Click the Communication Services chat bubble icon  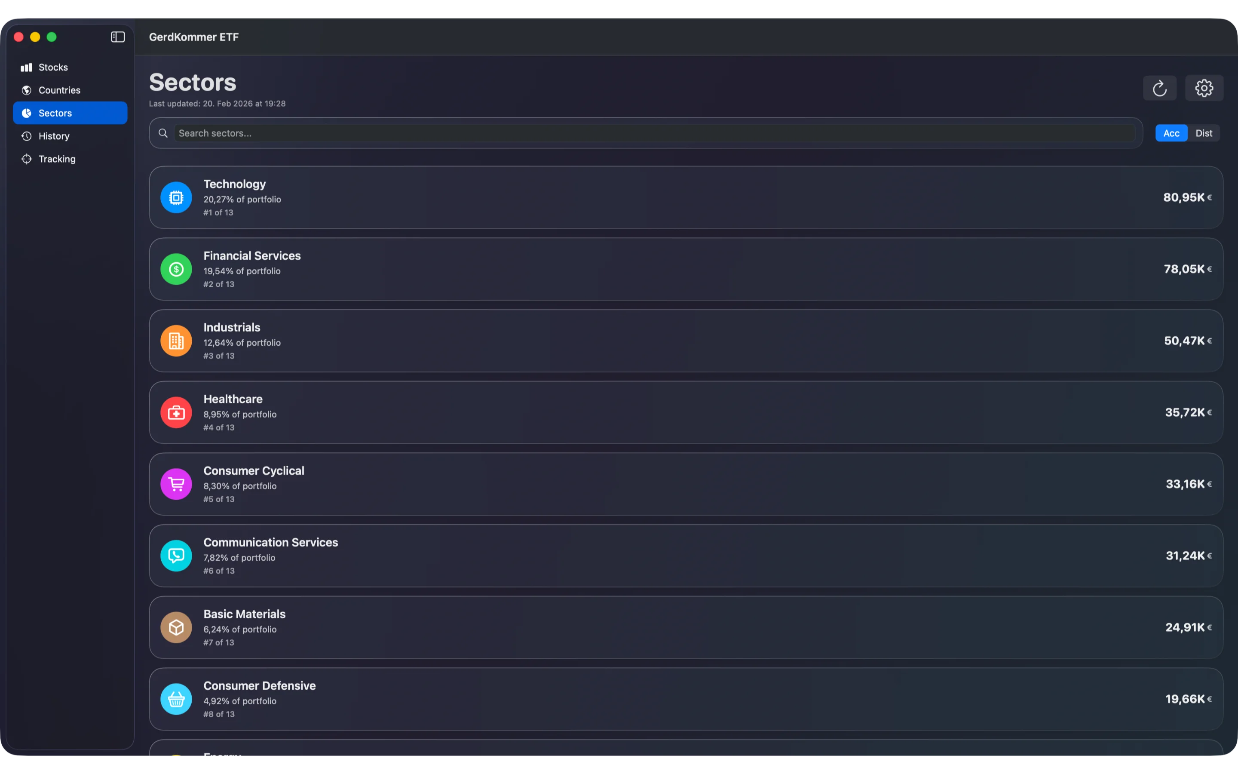pyautogui.click(x=176, y=556)
